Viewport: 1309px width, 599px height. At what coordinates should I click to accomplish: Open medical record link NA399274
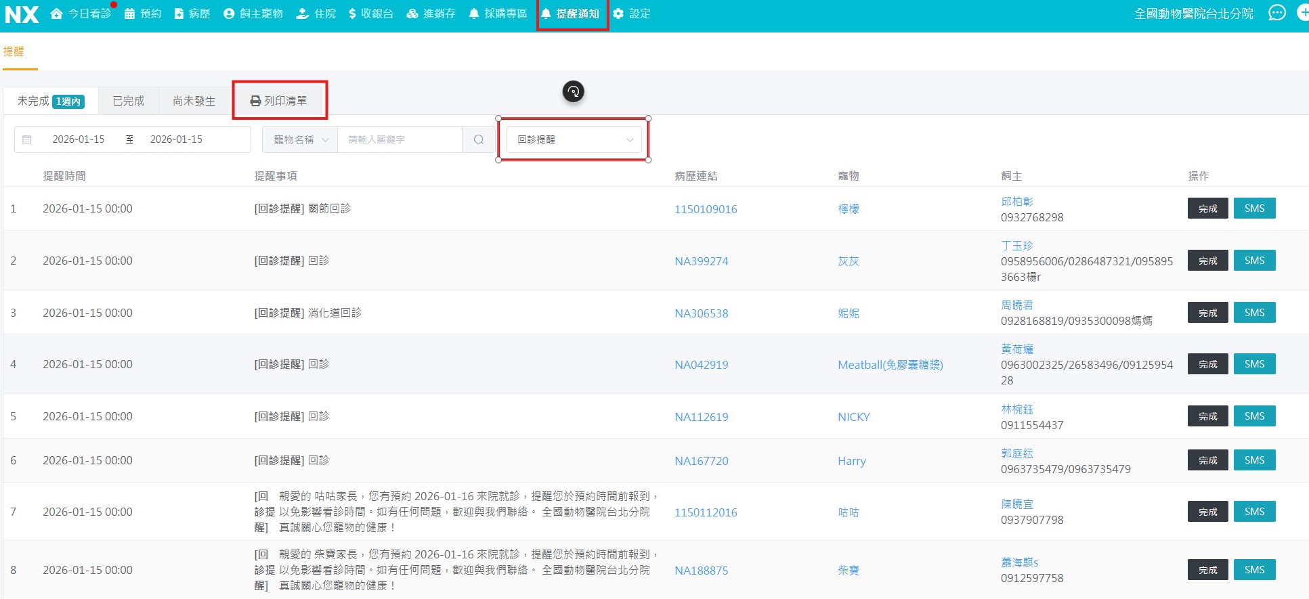[x=701, y=261]
